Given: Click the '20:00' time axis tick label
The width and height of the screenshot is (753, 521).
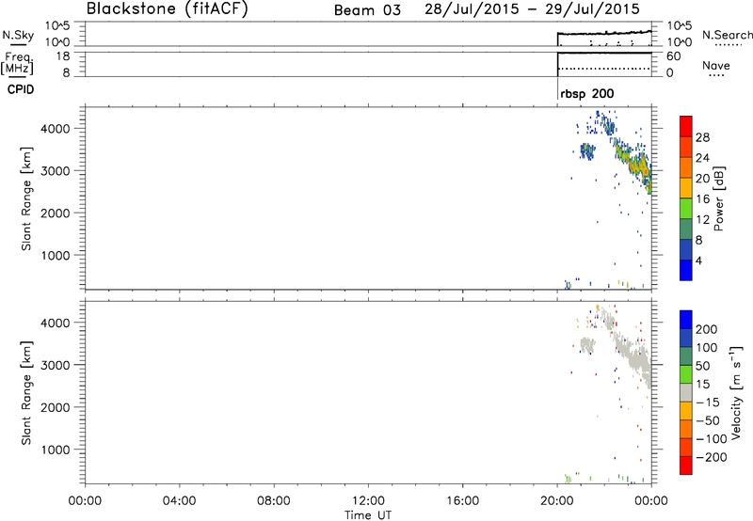Looking at the screenshot, I should [556, 501].
